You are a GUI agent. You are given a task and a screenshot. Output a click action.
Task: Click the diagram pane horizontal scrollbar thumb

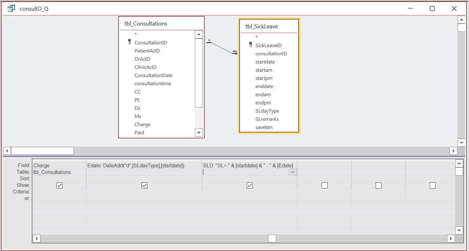(42, 151)
